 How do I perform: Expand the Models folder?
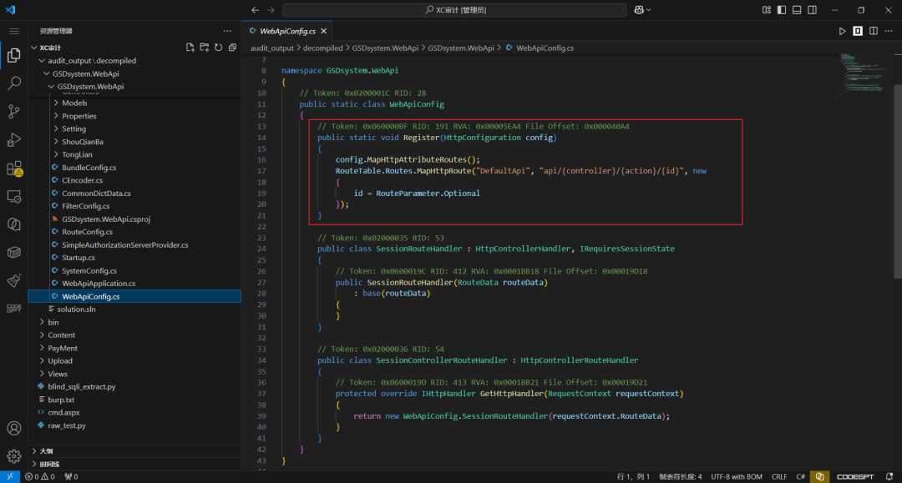click(56, 103)
